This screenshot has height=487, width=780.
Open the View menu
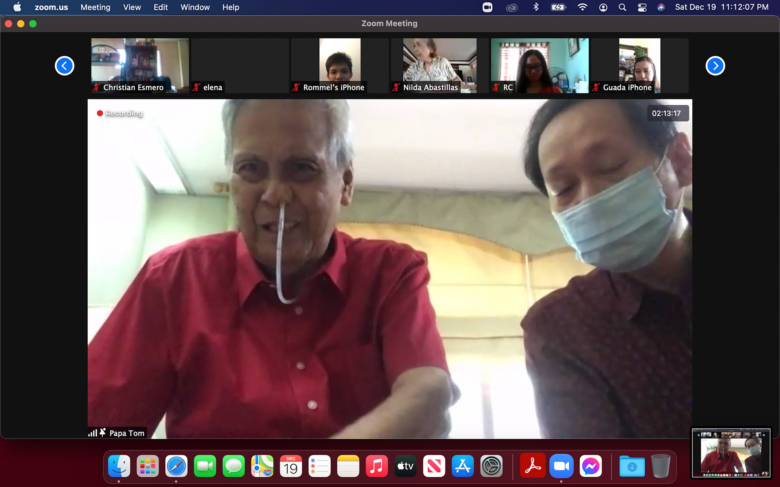click(x=132, y=7)
